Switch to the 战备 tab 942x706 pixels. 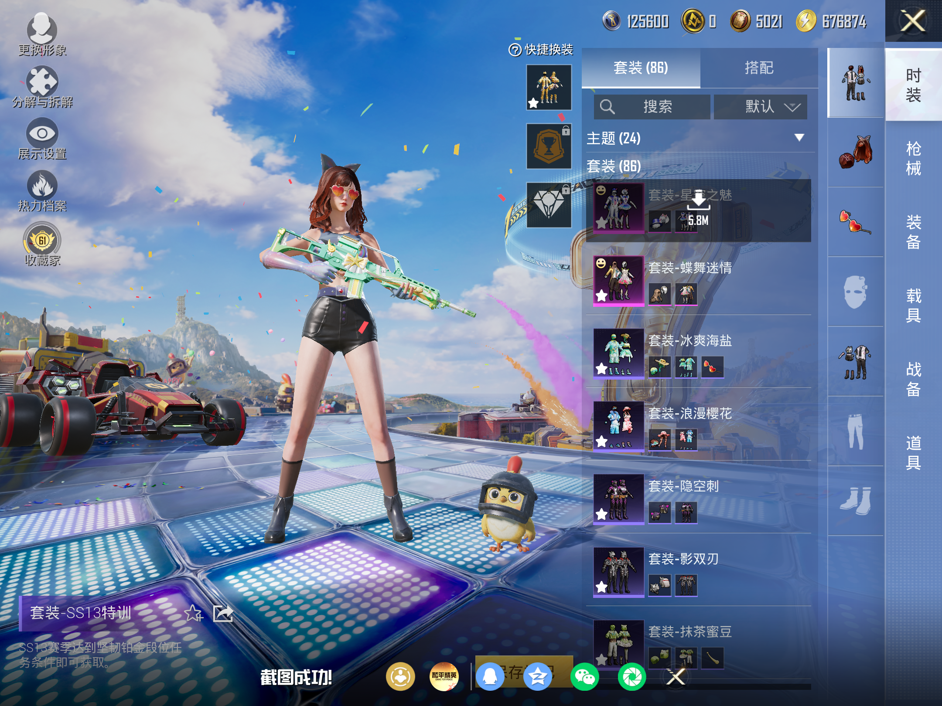pyautogui.click(x=914, y=379)
